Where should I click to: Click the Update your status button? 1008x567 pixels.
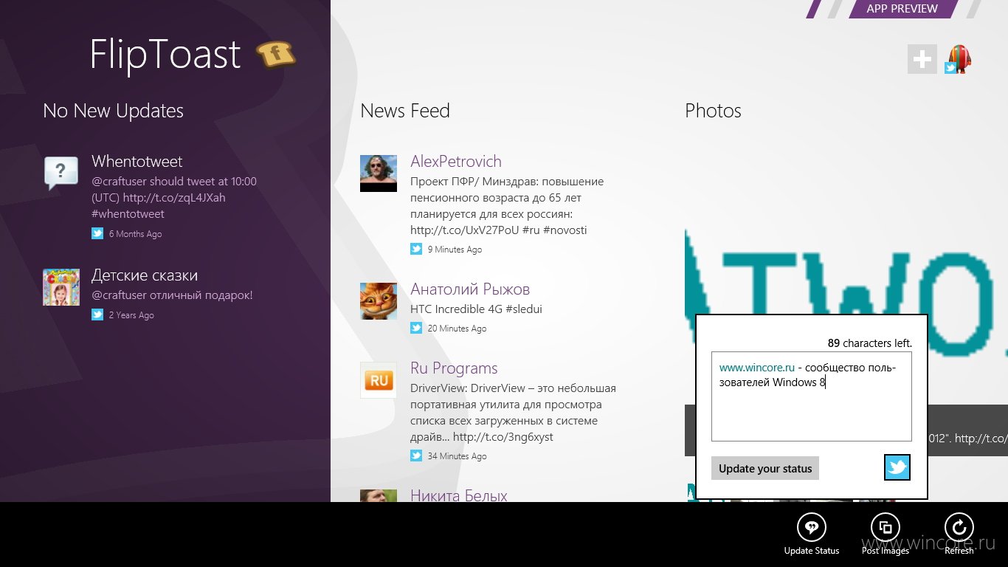765,468
